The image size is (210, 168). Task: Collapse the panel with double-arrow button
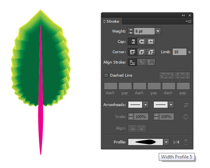click(183, 15)
